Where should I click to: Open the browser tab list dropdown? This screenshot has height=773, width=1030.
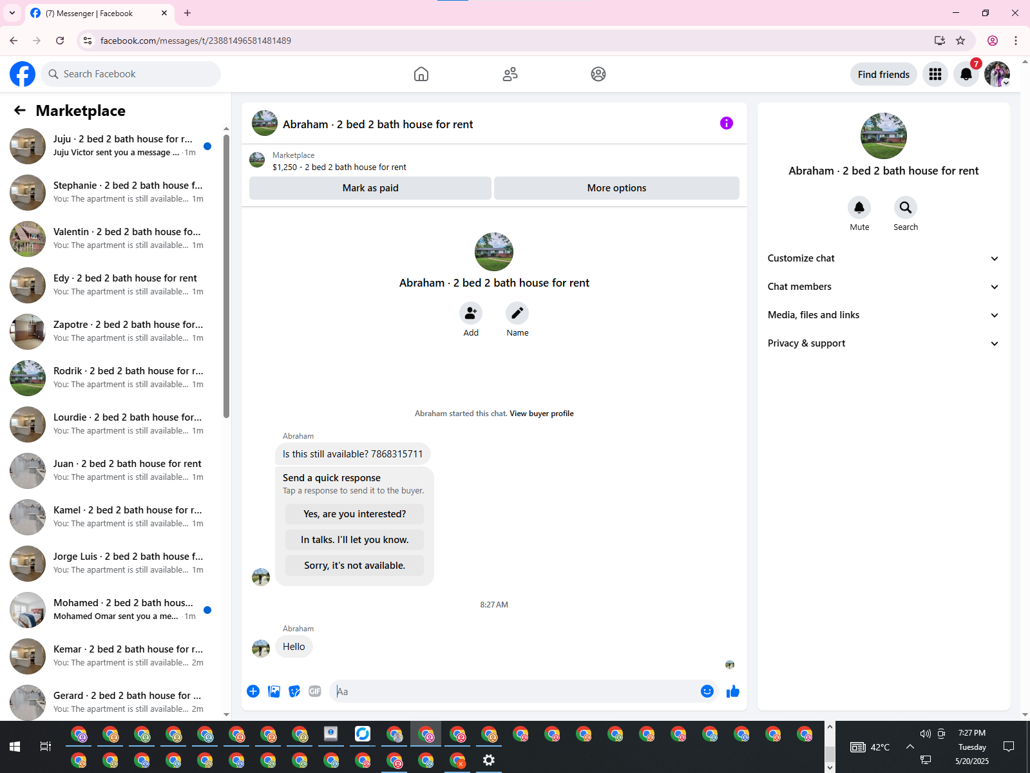pyautogui.click(x=12, y=13)
